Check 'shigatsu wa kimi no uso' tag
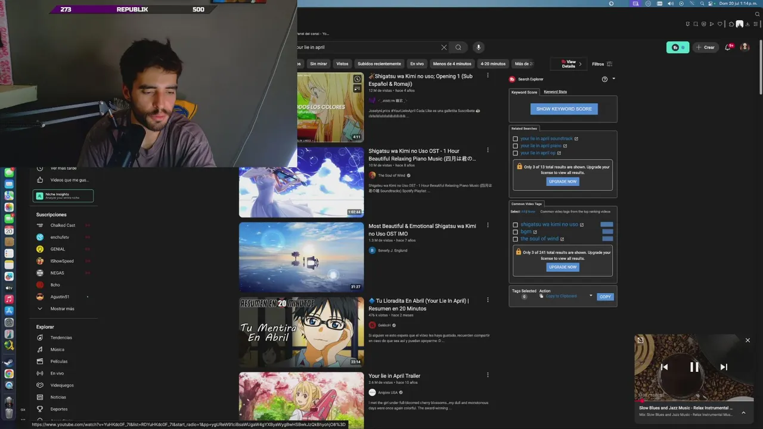Viewport: 763px width, 429px height. tap(516, 225)
